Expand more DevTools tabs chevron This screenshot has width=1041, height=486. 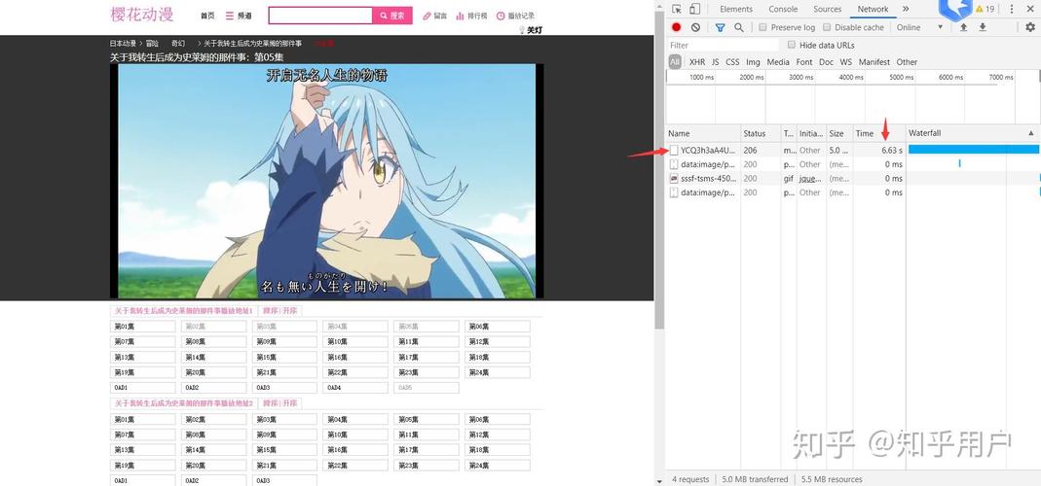pos(906,9)
